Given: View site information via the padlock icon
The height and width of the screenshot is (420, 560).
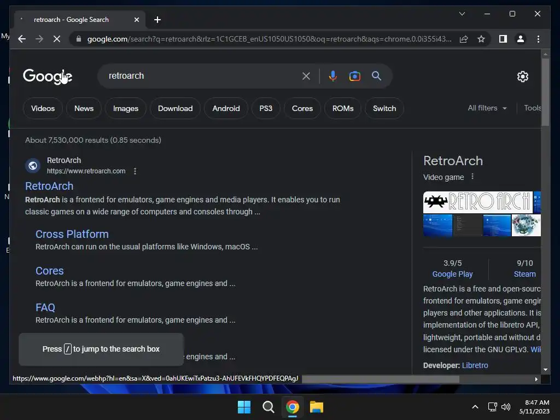Looking at the screenshot, I should tap(79, 39).
